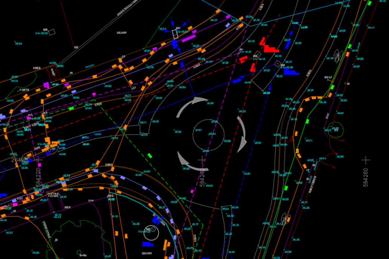The width and height of the screenshot is (389, 259).
Task: Click the grid cross above the 584240 label
Action: click(202, 160)
